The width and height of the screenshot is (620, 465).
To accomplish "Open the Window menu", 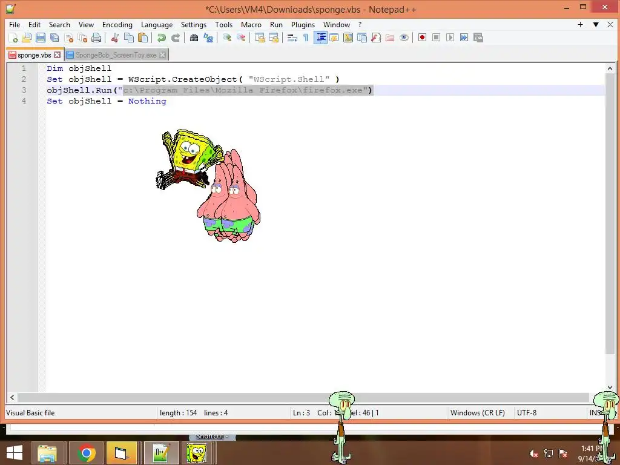I will click(x=337, y=24).
